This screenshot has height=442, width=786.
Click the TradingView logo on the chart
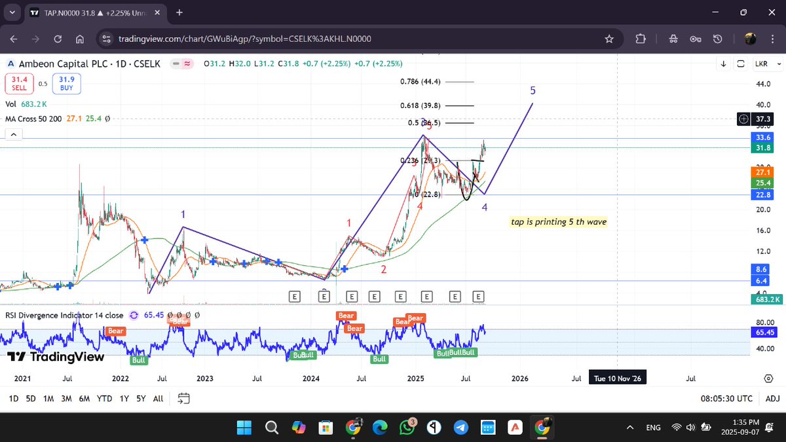coord(56,358)
